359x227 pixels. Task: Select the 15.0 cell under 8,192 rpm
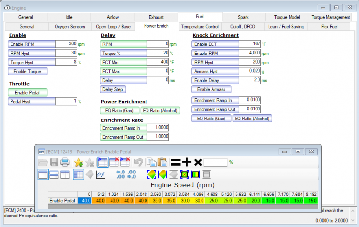point(311,201)
